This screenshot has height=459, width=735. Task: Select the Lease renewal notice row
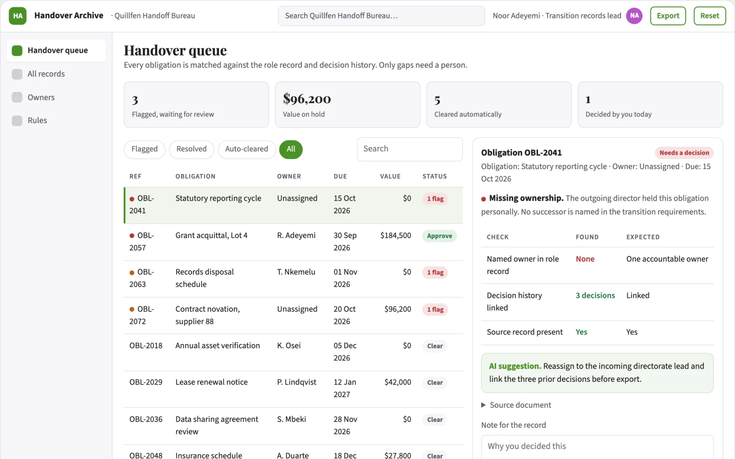[x=293, y=389]
